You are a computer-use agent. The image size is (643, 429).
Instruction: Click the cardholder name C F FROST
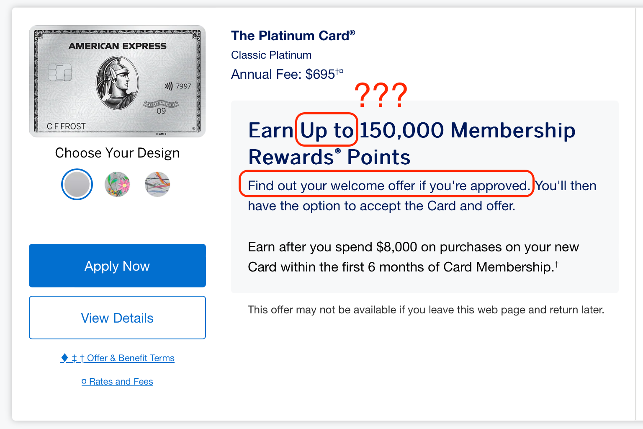[x=66, y=126]
